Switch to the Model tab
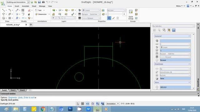This screenshot has width=200, height=112. 4,90
